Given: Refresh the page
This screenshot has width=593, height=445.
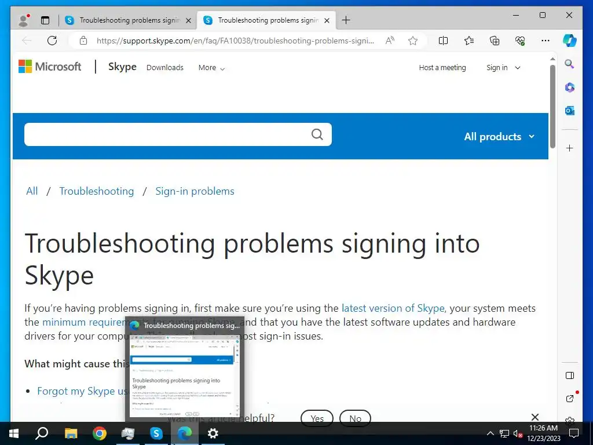Looking at the screenshot, I should 52,41.
